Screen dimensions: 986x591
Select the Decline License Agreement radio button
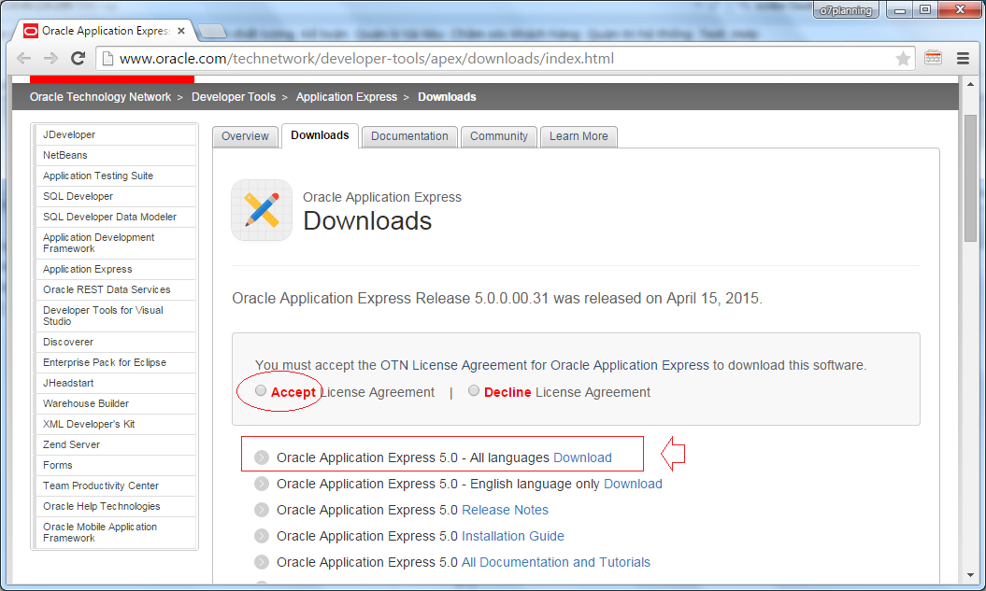(x=474, y=390)
